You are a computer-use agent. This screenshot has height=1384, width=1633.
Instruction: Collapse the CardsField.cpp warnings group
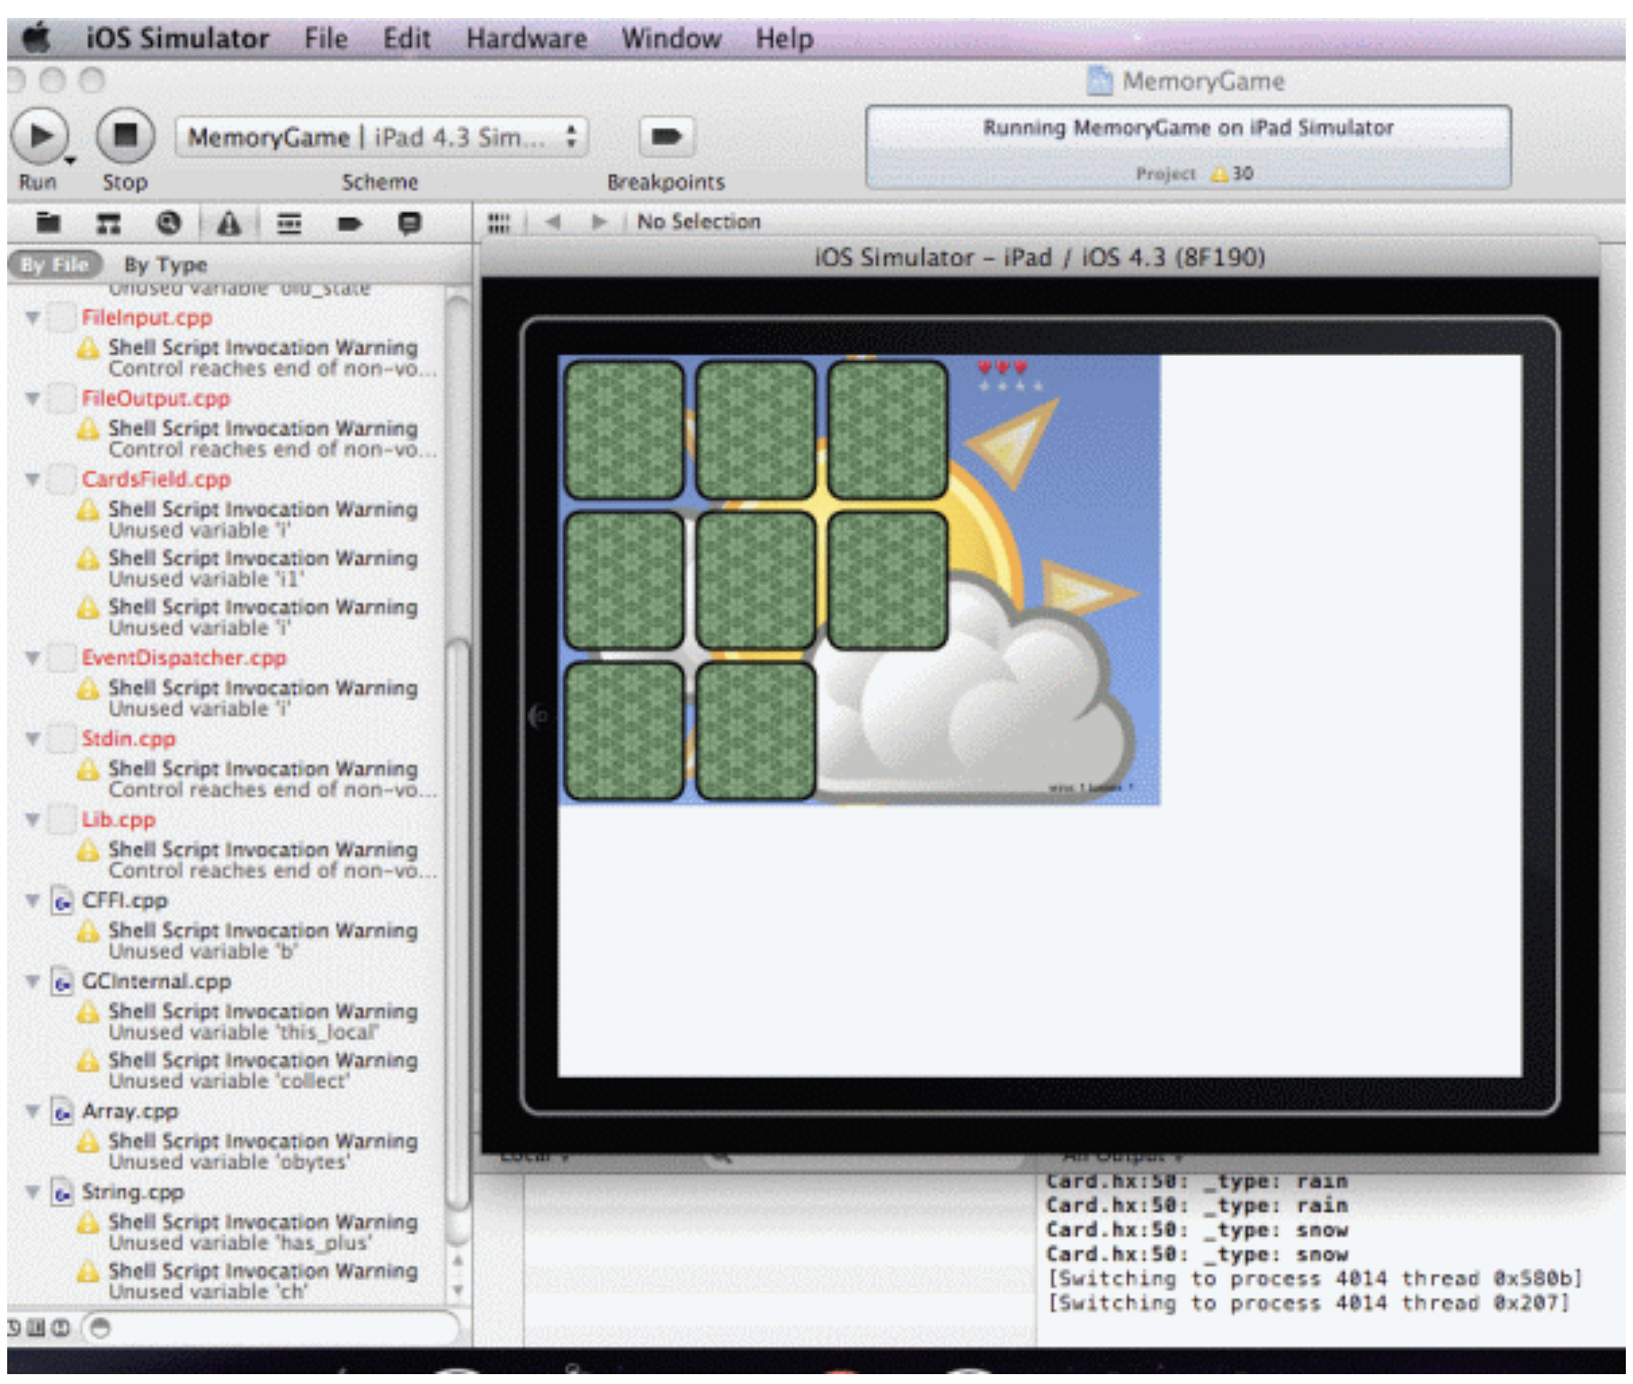point(34,481)
